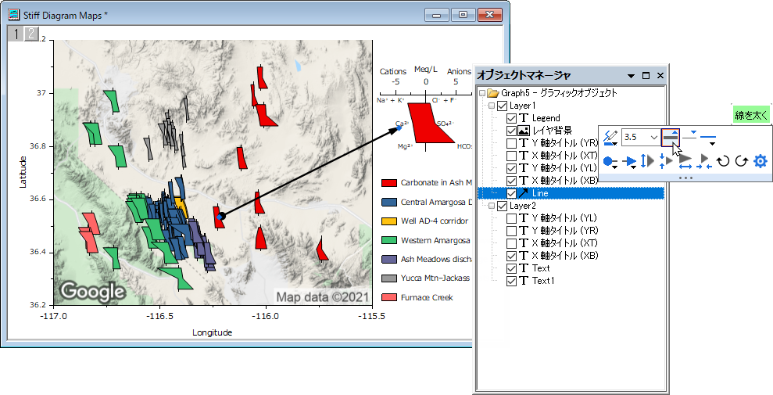Click the blue Central Amargosa legend swatch
Screen dimensions: 773x395
(x=389, y=202)
